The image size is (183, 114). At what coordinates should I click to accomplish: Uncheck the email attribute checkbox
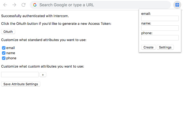pyautogui.click(x=4, y=48)
